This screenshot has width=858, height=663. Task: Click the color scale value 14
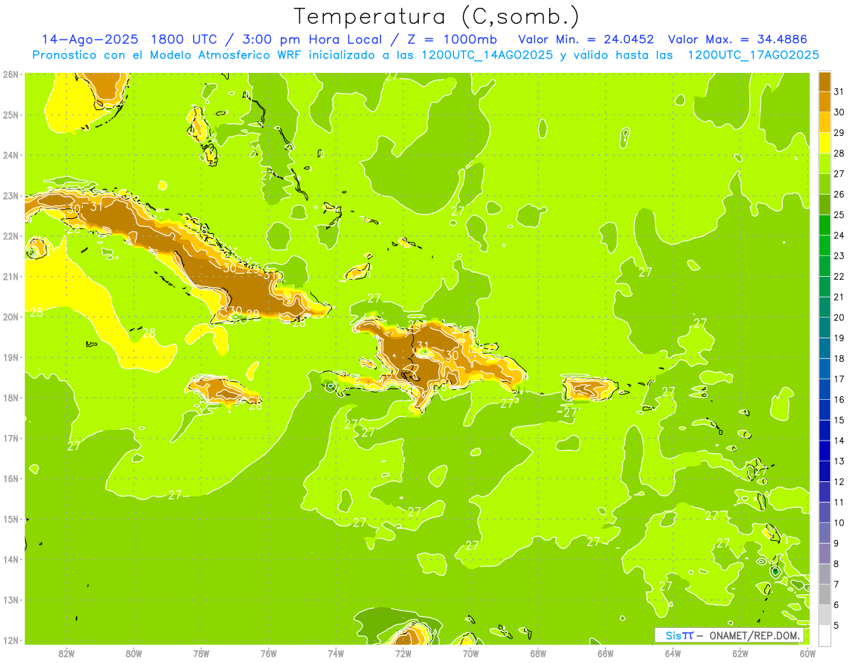(x=839, y=441)
